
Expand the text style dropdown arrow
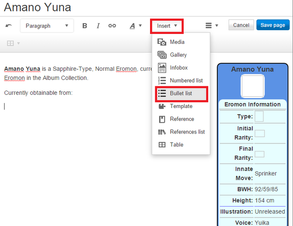pos(140,25)
